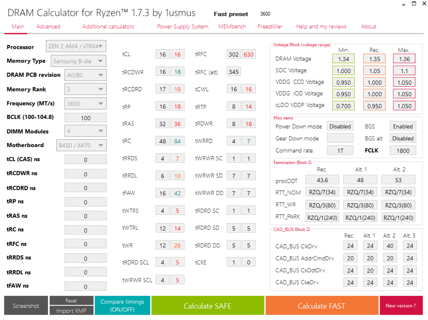Click the tRCDRD ns input field
This screenshot has width=428, height=320.
click(x=85, y=187)
